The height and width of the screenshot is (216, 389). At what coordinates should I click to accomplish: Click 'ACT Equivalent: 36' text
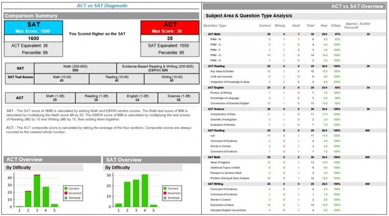coord(29,46)
